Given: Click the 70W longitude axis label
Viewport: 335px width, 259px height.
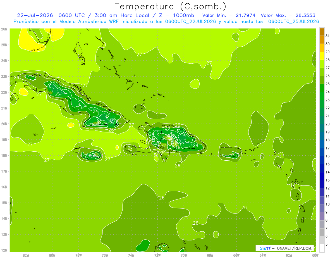Looking at the screenshot, I should coord(184,255).
